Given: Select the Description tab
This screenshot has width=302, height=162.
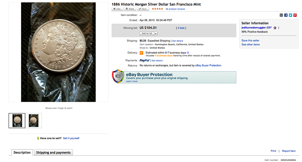Looking at the screenshot, I should (x=22, y=153).
